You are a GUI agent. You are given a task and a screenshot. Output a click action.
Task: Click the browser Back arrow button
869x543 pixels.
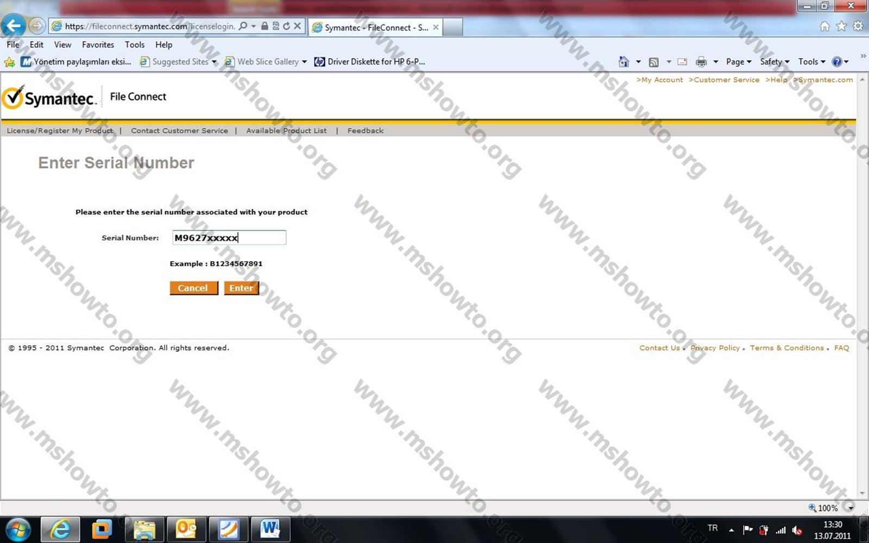pyautogui.click(x=13, y=26)
